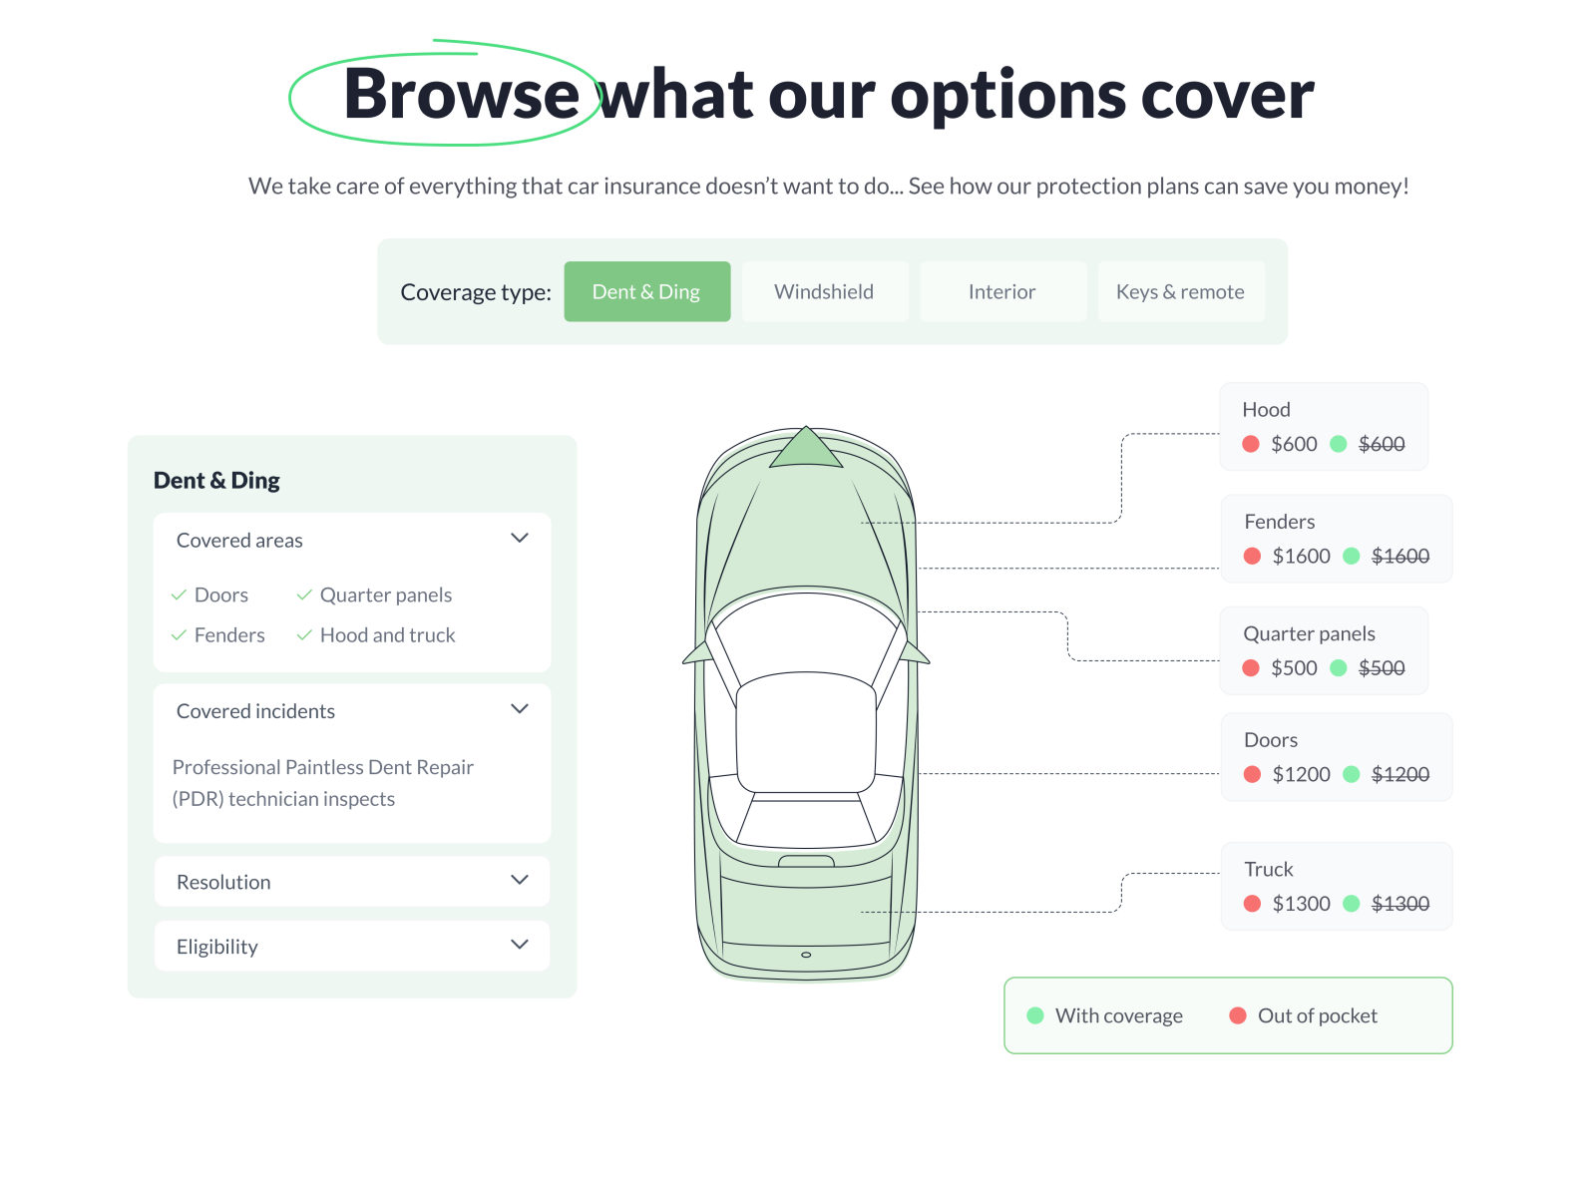Click the Hood and truck covered area label
Image resolution: width=1596 pixels, height=1197 pixels.
tap(388, 634)
